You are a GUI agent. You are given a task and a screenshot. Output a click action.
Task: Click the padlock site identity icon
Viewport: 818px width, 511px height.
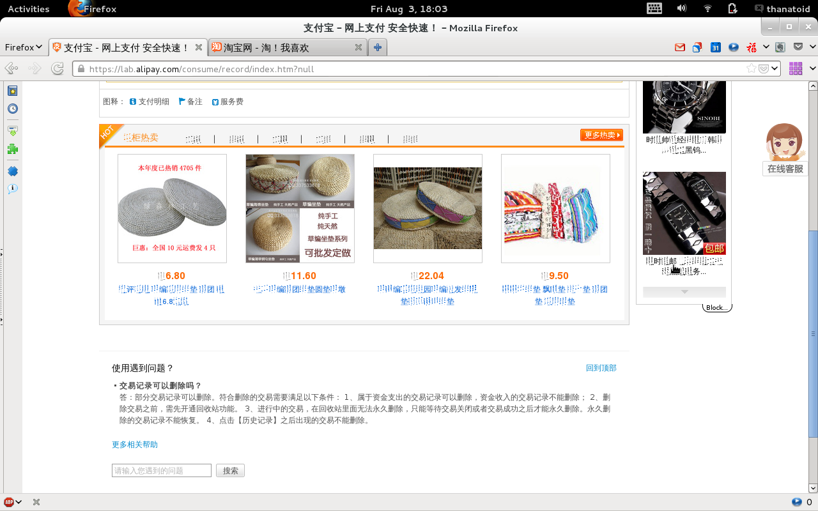81,69
